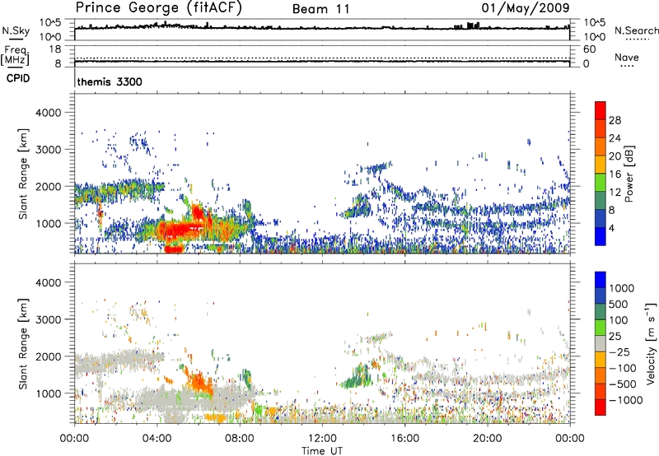
Task: Click the 'Nave' legend label
Action: pyautogui.click(x=627, y=57)
